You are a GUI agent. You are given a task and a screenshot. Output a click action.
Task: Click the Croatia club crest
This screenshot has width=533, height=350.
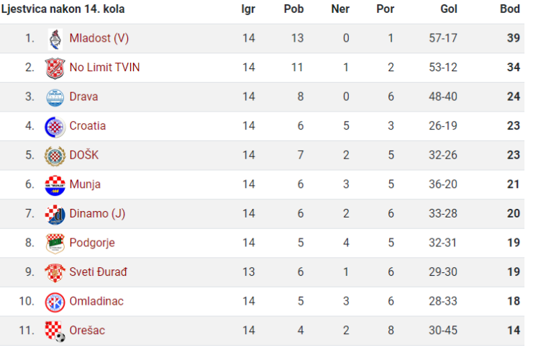pyautogui.click(x=55, y=127)
